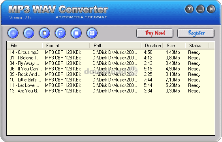Open help with the question mark icon

(189, 9)
